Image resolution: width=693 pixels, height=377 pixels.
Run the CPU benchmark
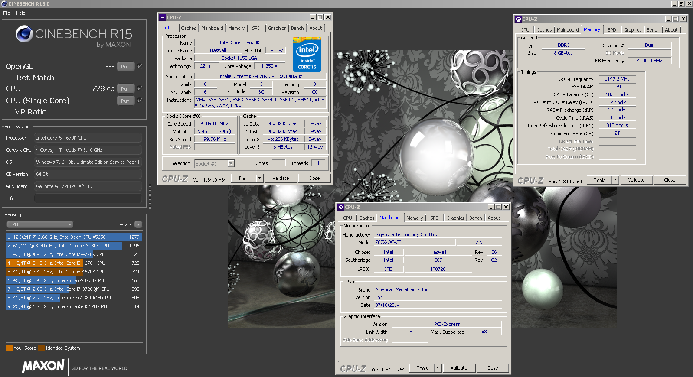[x=125, y=89]
